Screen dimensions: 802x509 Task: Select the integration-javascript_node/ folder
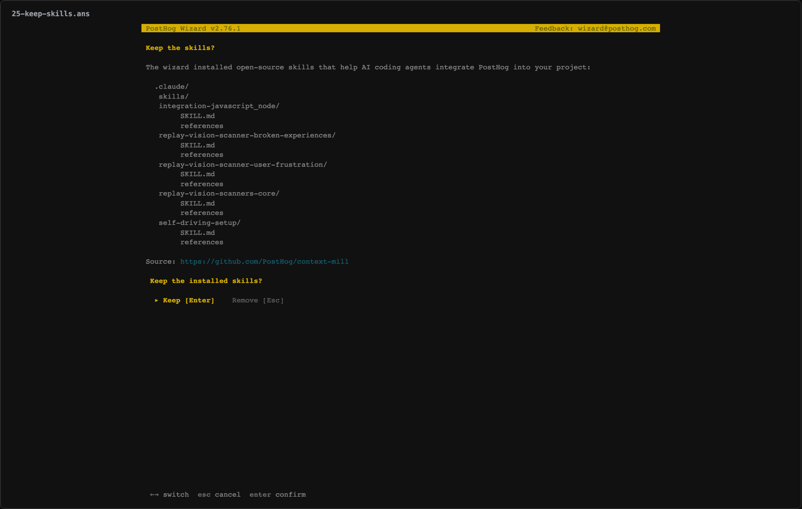coord(219,106)
